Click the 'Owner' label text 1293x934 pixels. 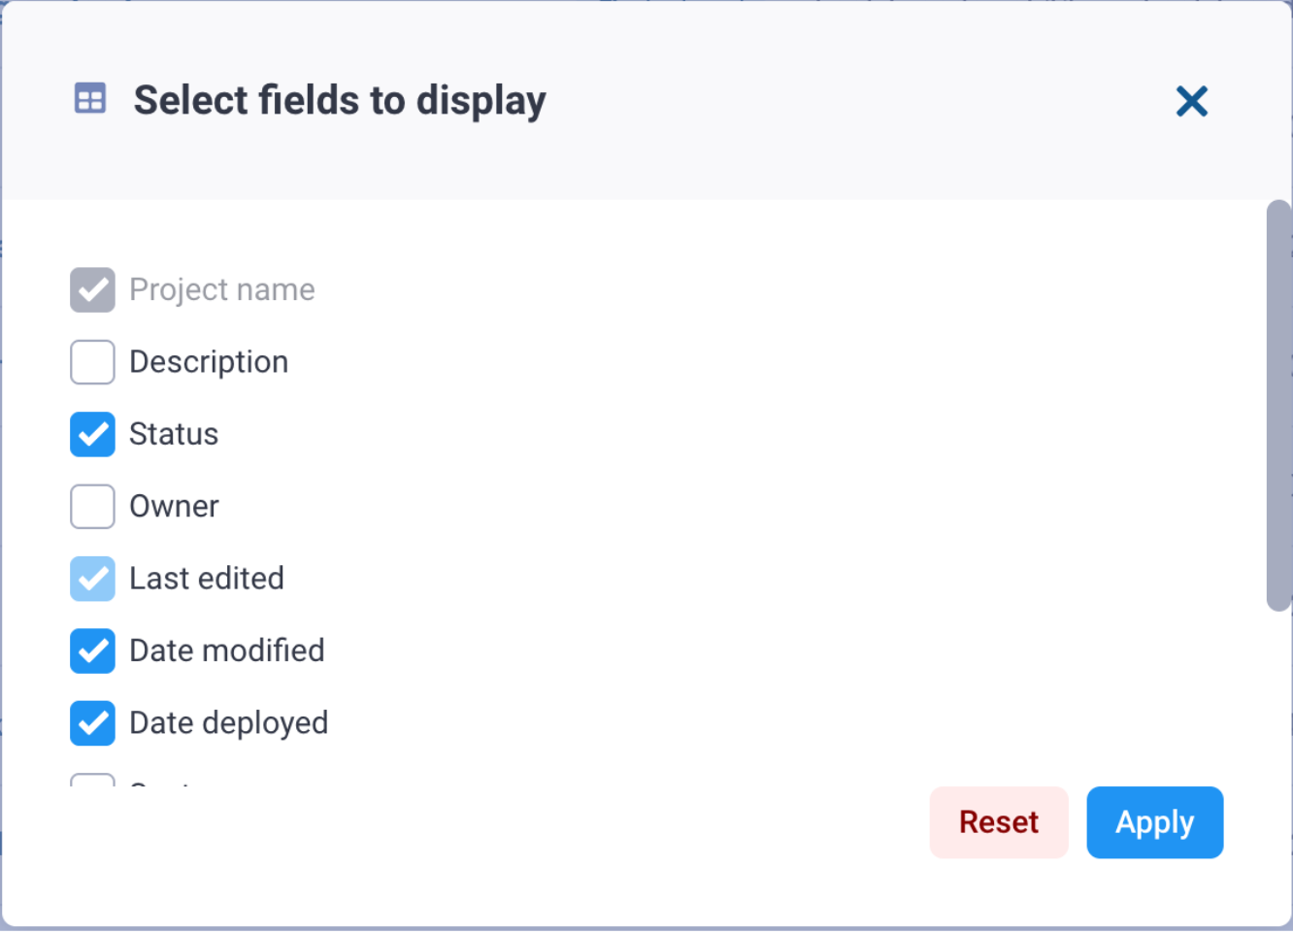tap(174, 507)
